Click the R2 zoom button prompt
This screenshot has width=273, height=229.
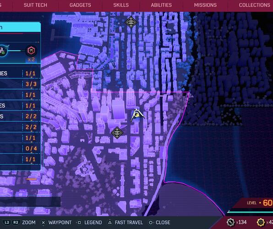(16, 223)
